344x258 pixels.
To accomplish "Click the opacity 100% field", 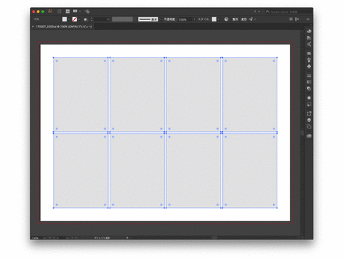I will coord(185,19).
